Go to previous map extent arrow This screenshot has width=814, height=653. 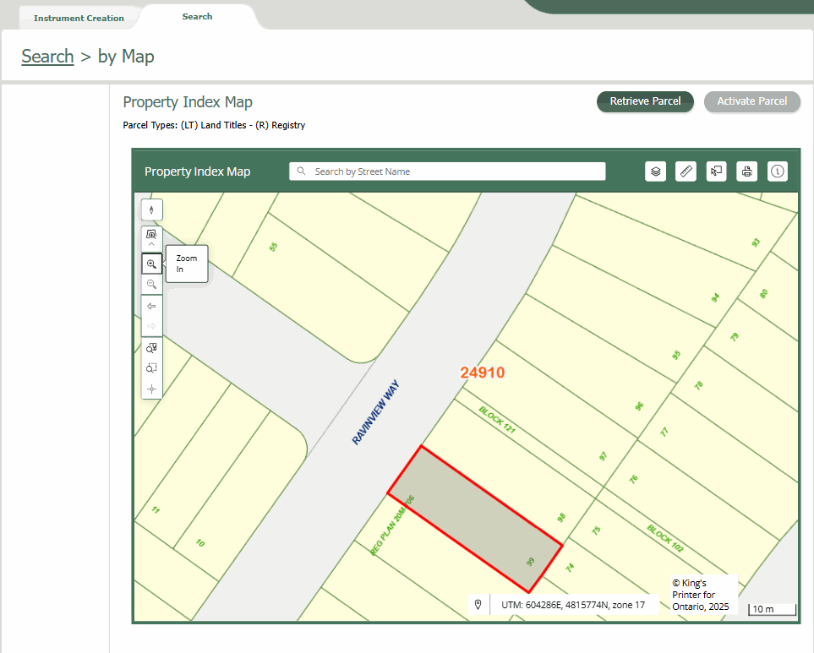[x=151, y=306]
